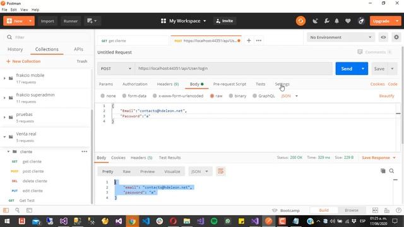
Task: Toggle sidebar icon in status bar
Action: click(6, 210)
